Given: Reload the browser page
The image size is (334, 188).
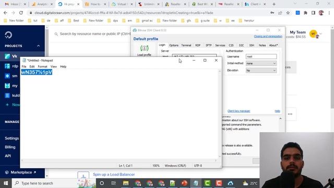Looking at the screenshot, I should pos(21,13).
